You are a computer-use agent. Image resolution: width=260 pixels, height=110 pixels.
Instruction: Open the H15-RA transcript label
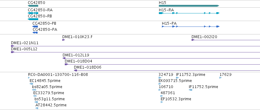pos(166,10)
